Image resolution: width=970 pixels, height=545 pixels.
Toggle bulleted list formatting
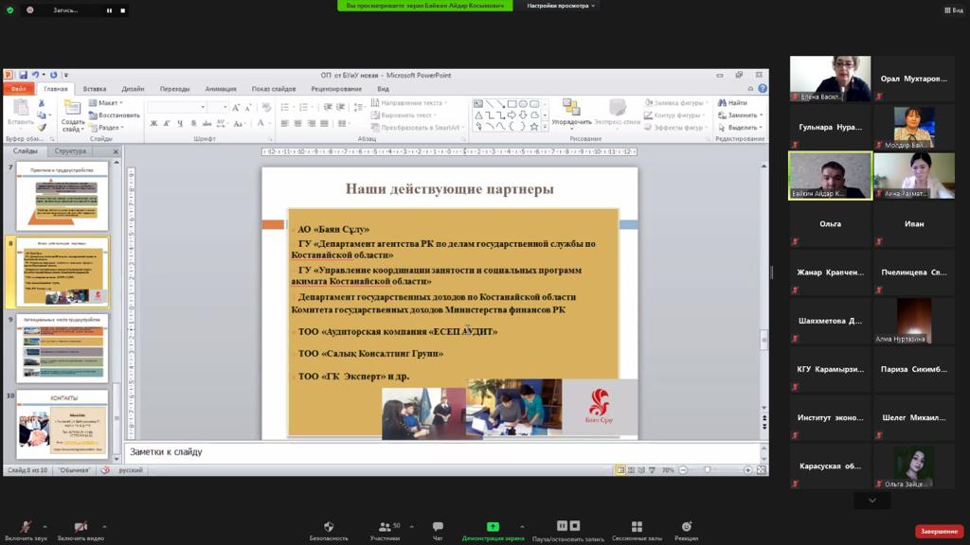click(x=286, y=108)
